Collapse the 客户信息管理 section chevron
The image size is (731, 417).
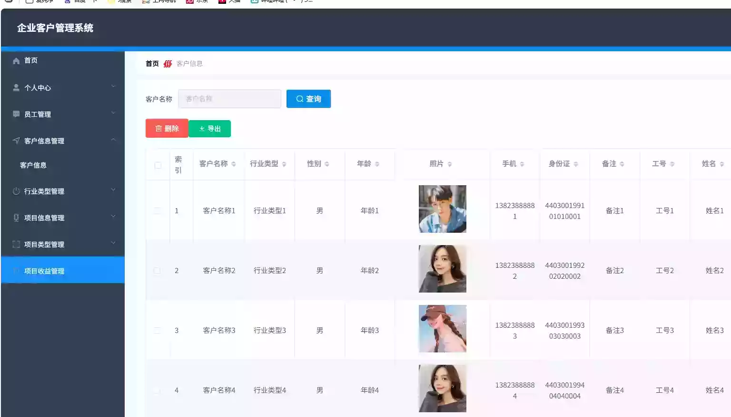click(113, 140)
